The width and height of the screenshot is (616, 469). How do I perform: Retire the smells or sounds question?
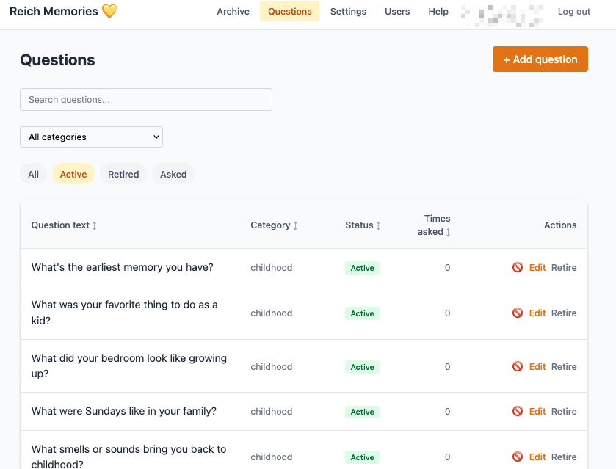[x=564, y=457]
